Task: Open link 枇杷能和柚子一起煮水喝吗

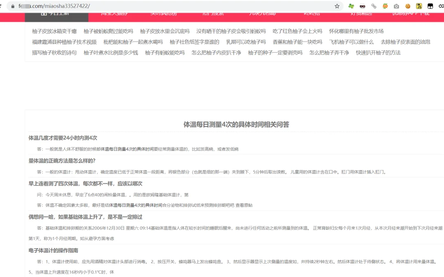Action: point(133,42)
